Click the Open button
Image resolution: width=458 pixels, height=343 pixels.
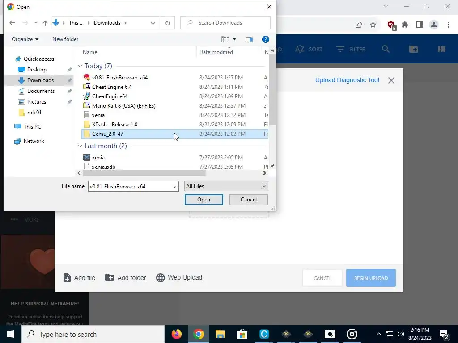204,200
